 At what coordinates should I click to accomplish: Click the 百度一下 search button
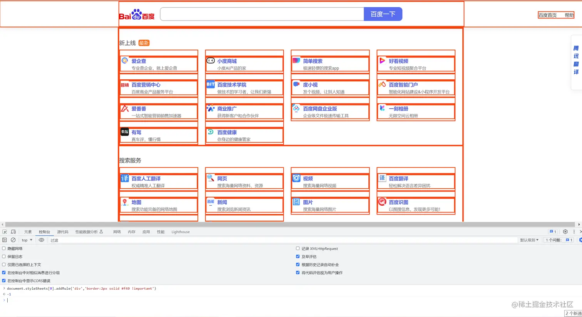(383, 14)
